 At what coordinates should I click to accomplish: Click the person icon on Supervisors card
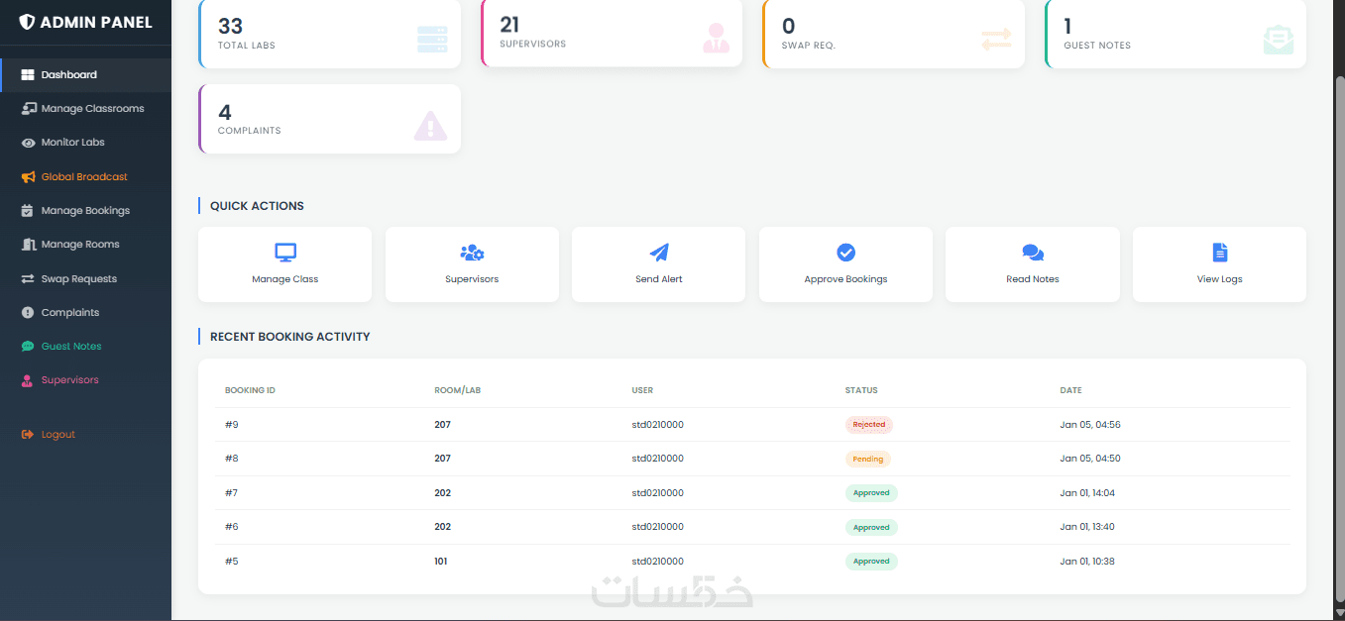tap(716, 39)
